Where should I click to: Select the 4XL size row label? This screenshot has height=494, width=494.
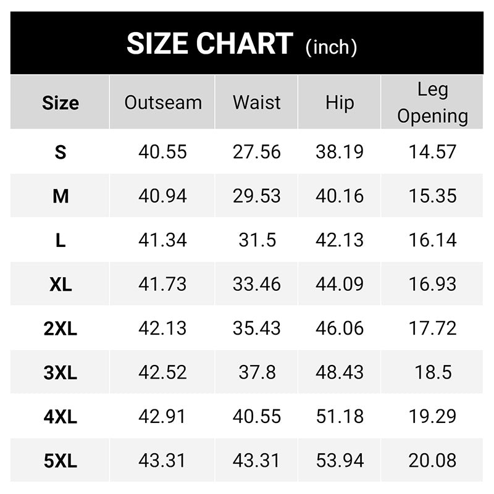(x=61, y=417)
